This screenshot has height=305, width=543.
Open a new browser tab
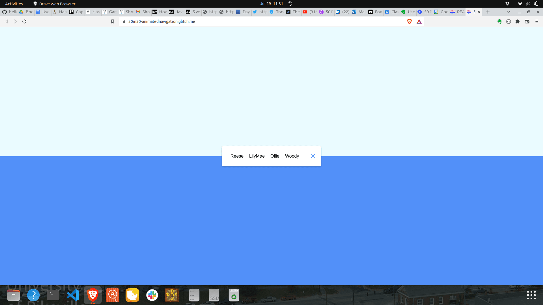point(488,12)
